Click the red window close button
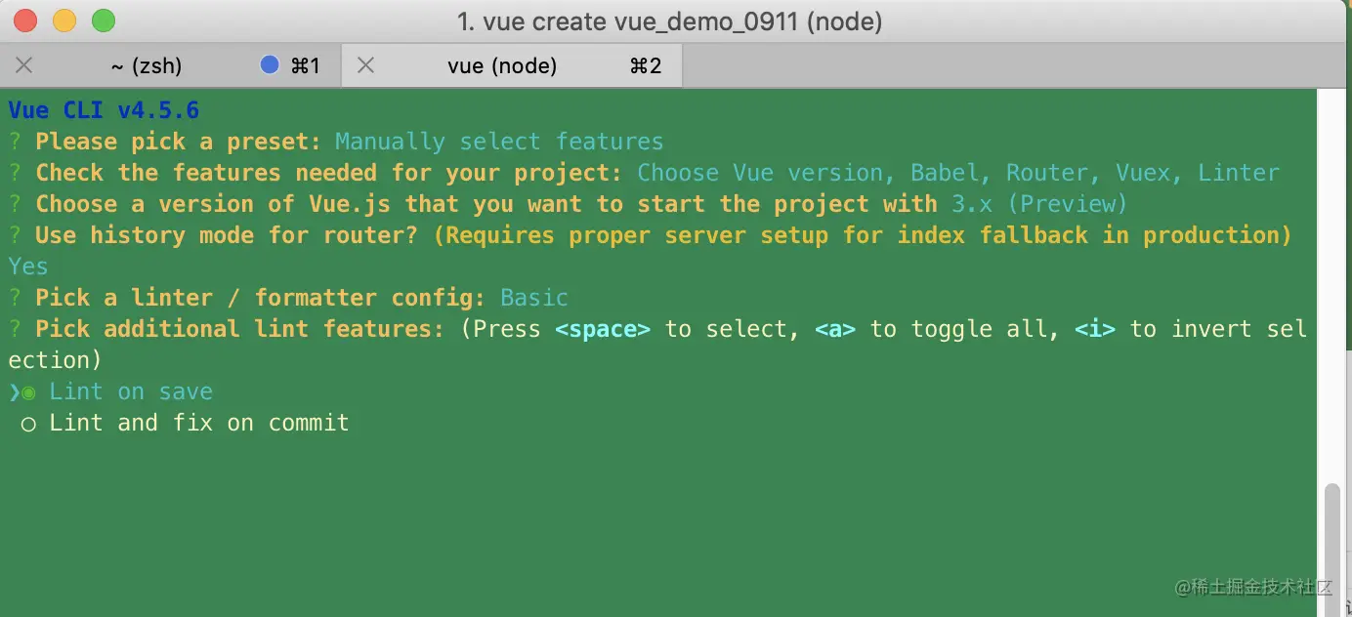Image resolution: width=1352 pixels, height=617 pixels. (26, 20)
